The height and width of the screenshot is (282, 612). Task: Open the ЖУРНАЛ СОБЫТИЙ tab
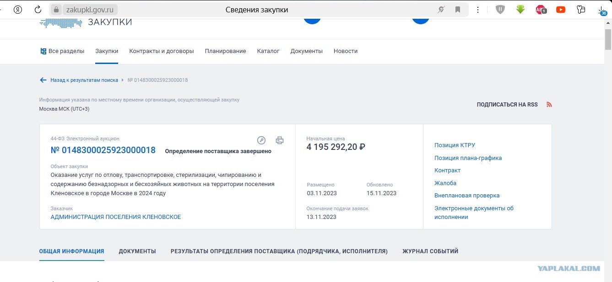point(430,251)
